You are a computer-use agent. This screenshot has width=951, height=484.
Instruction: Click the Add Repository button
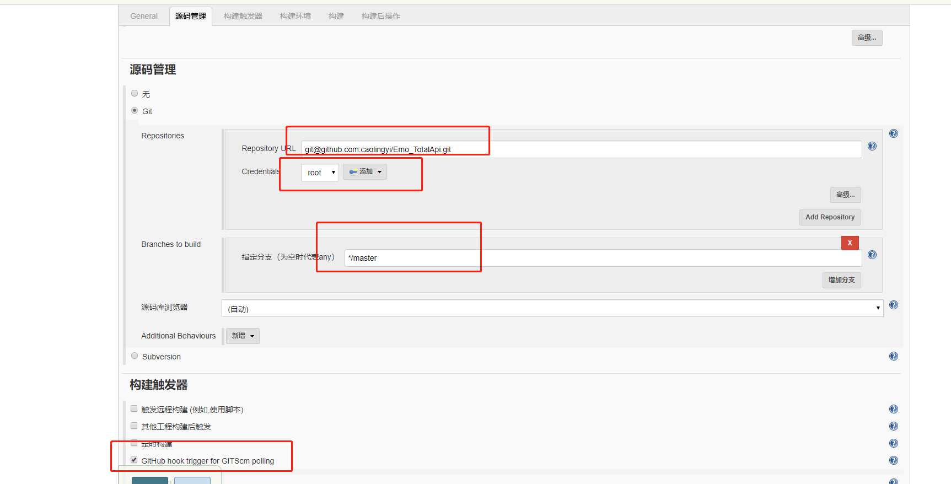click(830, 217)
